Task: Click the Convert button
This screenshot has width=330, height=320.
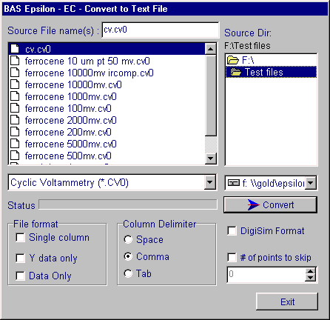Action: [x=270, y=204]
